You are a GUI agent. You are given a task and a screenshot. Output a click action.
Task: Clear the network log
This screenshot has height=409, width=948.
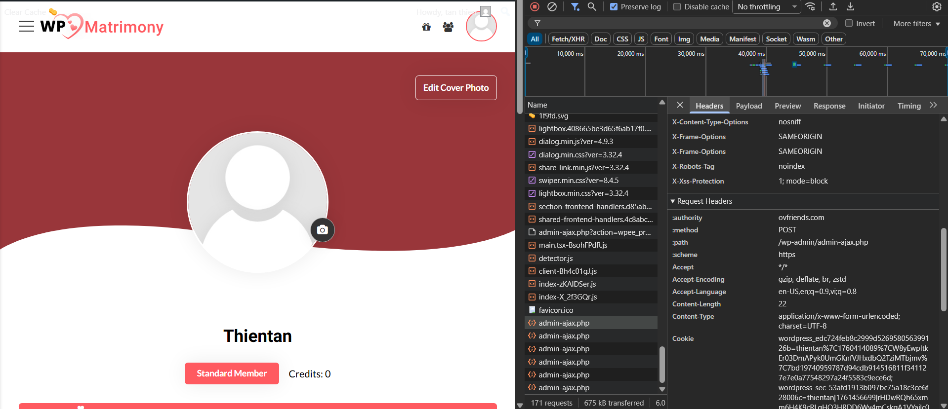click(x=552, y=6)
